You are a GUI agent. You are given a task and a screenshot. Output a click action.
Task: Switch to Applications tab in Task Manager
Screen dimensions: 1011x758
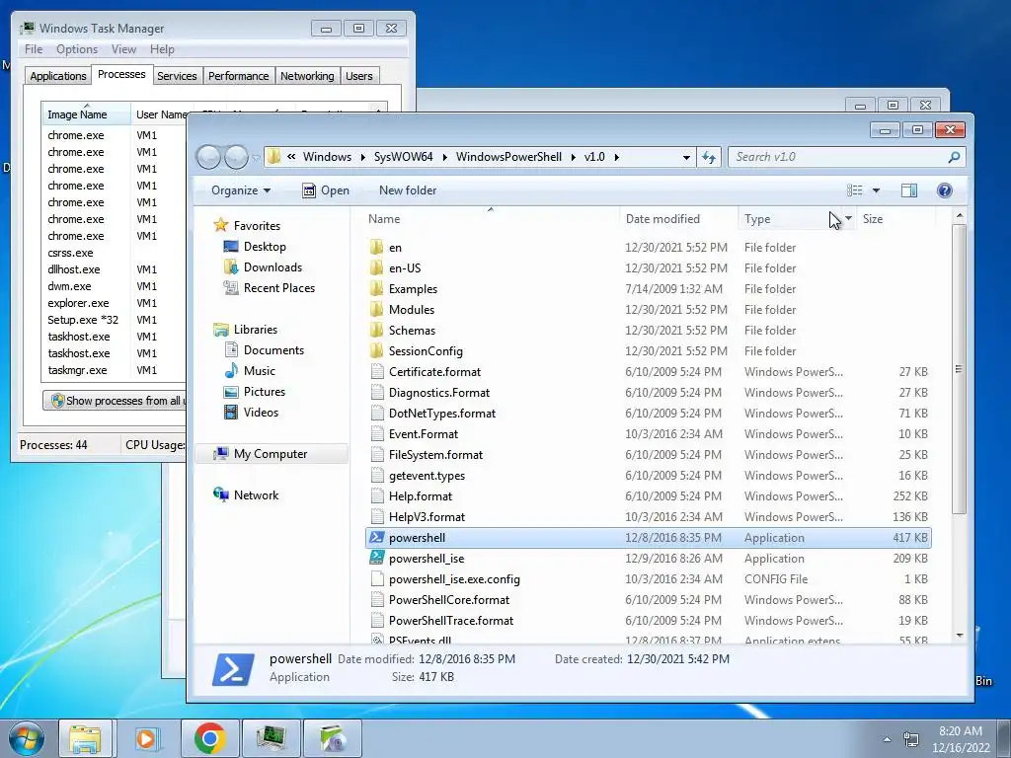pyautogui.click(x=58, y=75)
